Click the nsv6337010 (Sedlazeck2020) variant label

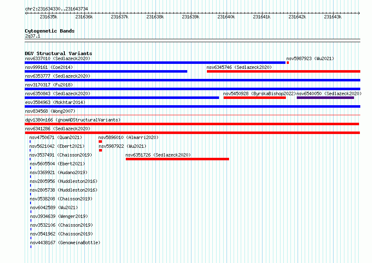(x=58, y=58)
